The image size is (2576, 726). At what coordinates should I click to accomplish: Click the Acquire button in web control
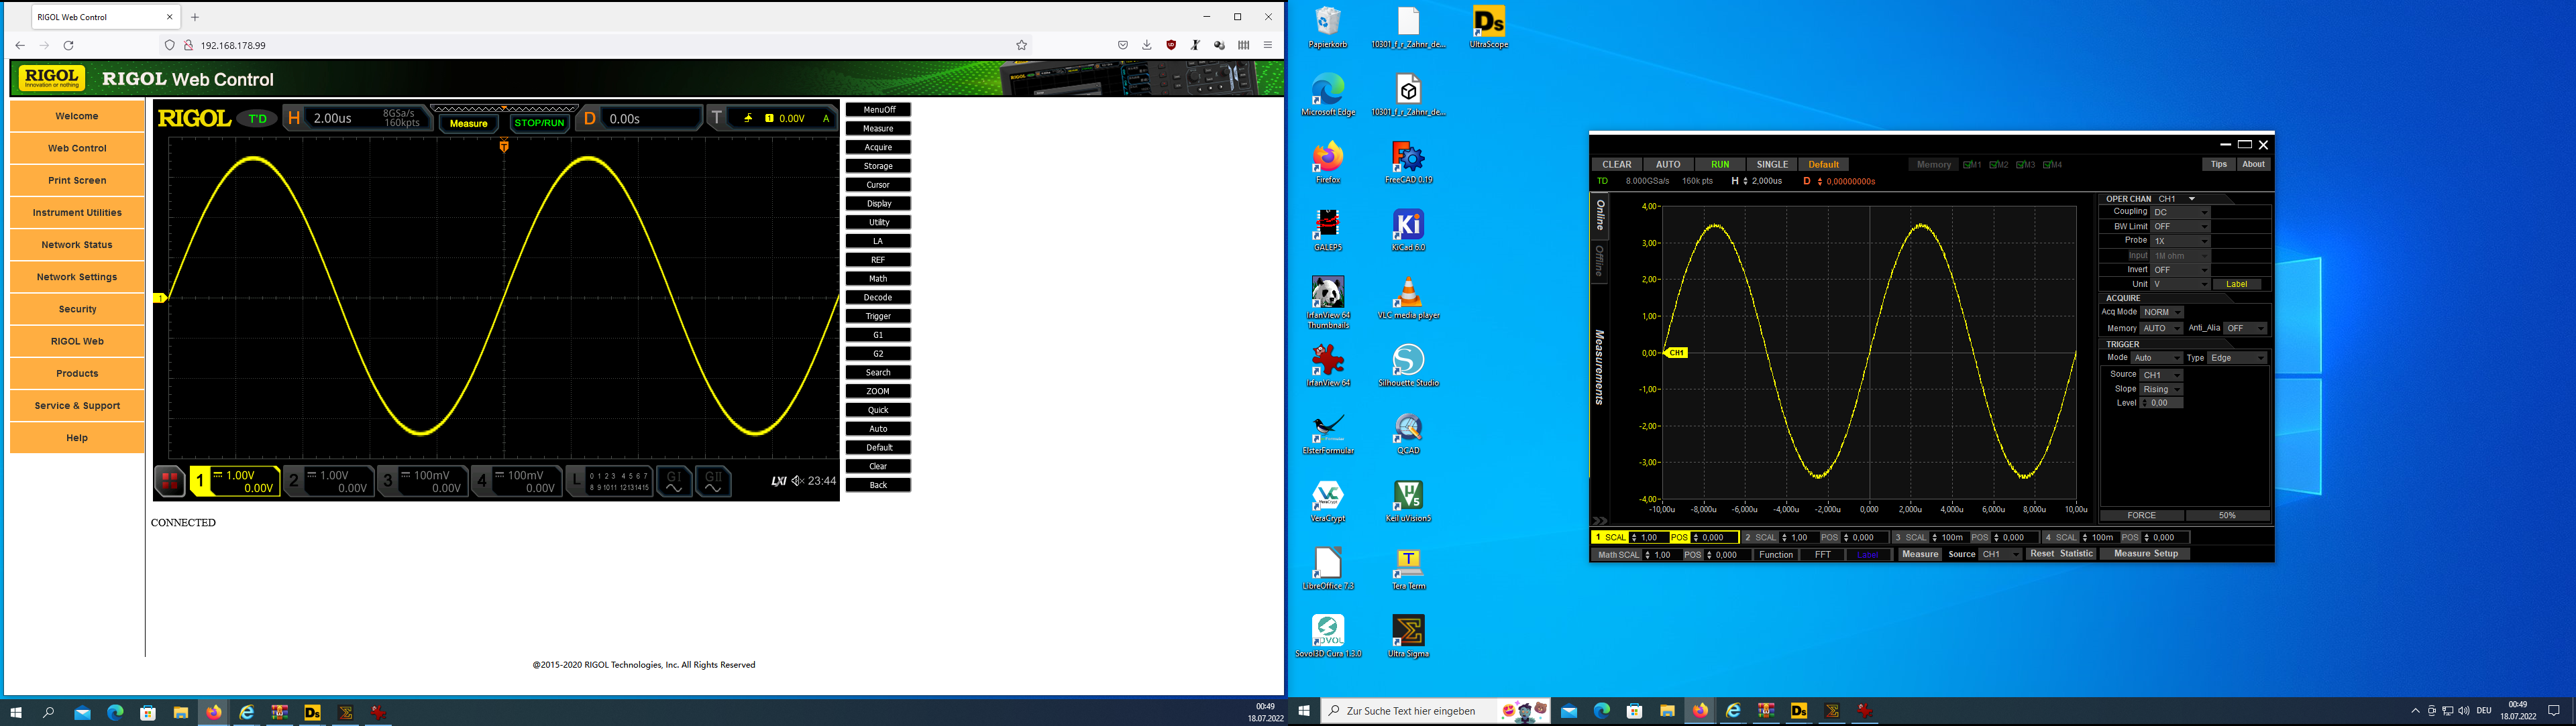coord(878,147)
